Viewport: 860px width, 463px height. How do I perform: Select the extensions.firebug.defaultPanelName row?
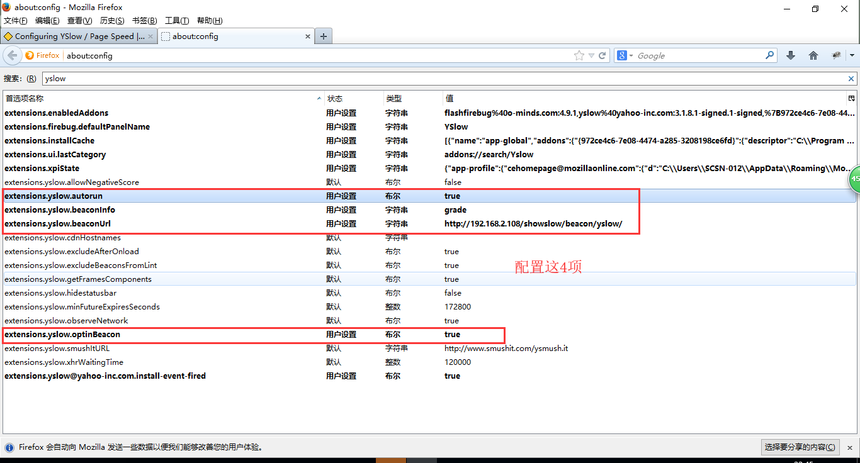(429, 127)
